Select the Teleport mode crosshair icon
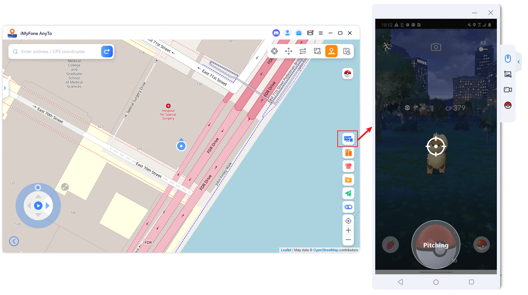The height and width of the screenshot is (295, 528). [x=274, y=51]
